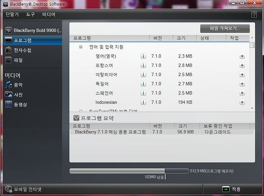Sort by 버전 column header

click(x=161, y=38)
